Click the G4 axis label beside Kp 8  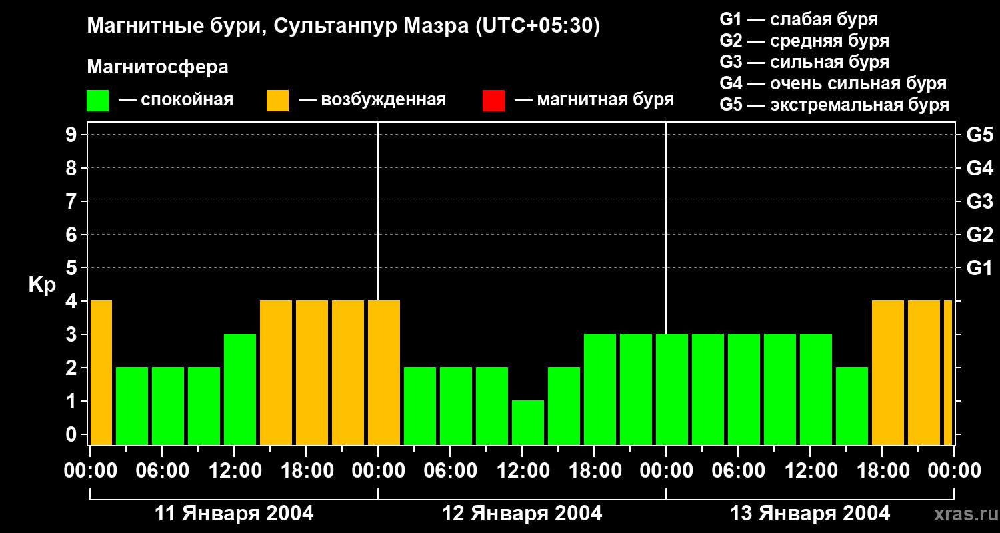pyautogui.click(x=980, y=168)
